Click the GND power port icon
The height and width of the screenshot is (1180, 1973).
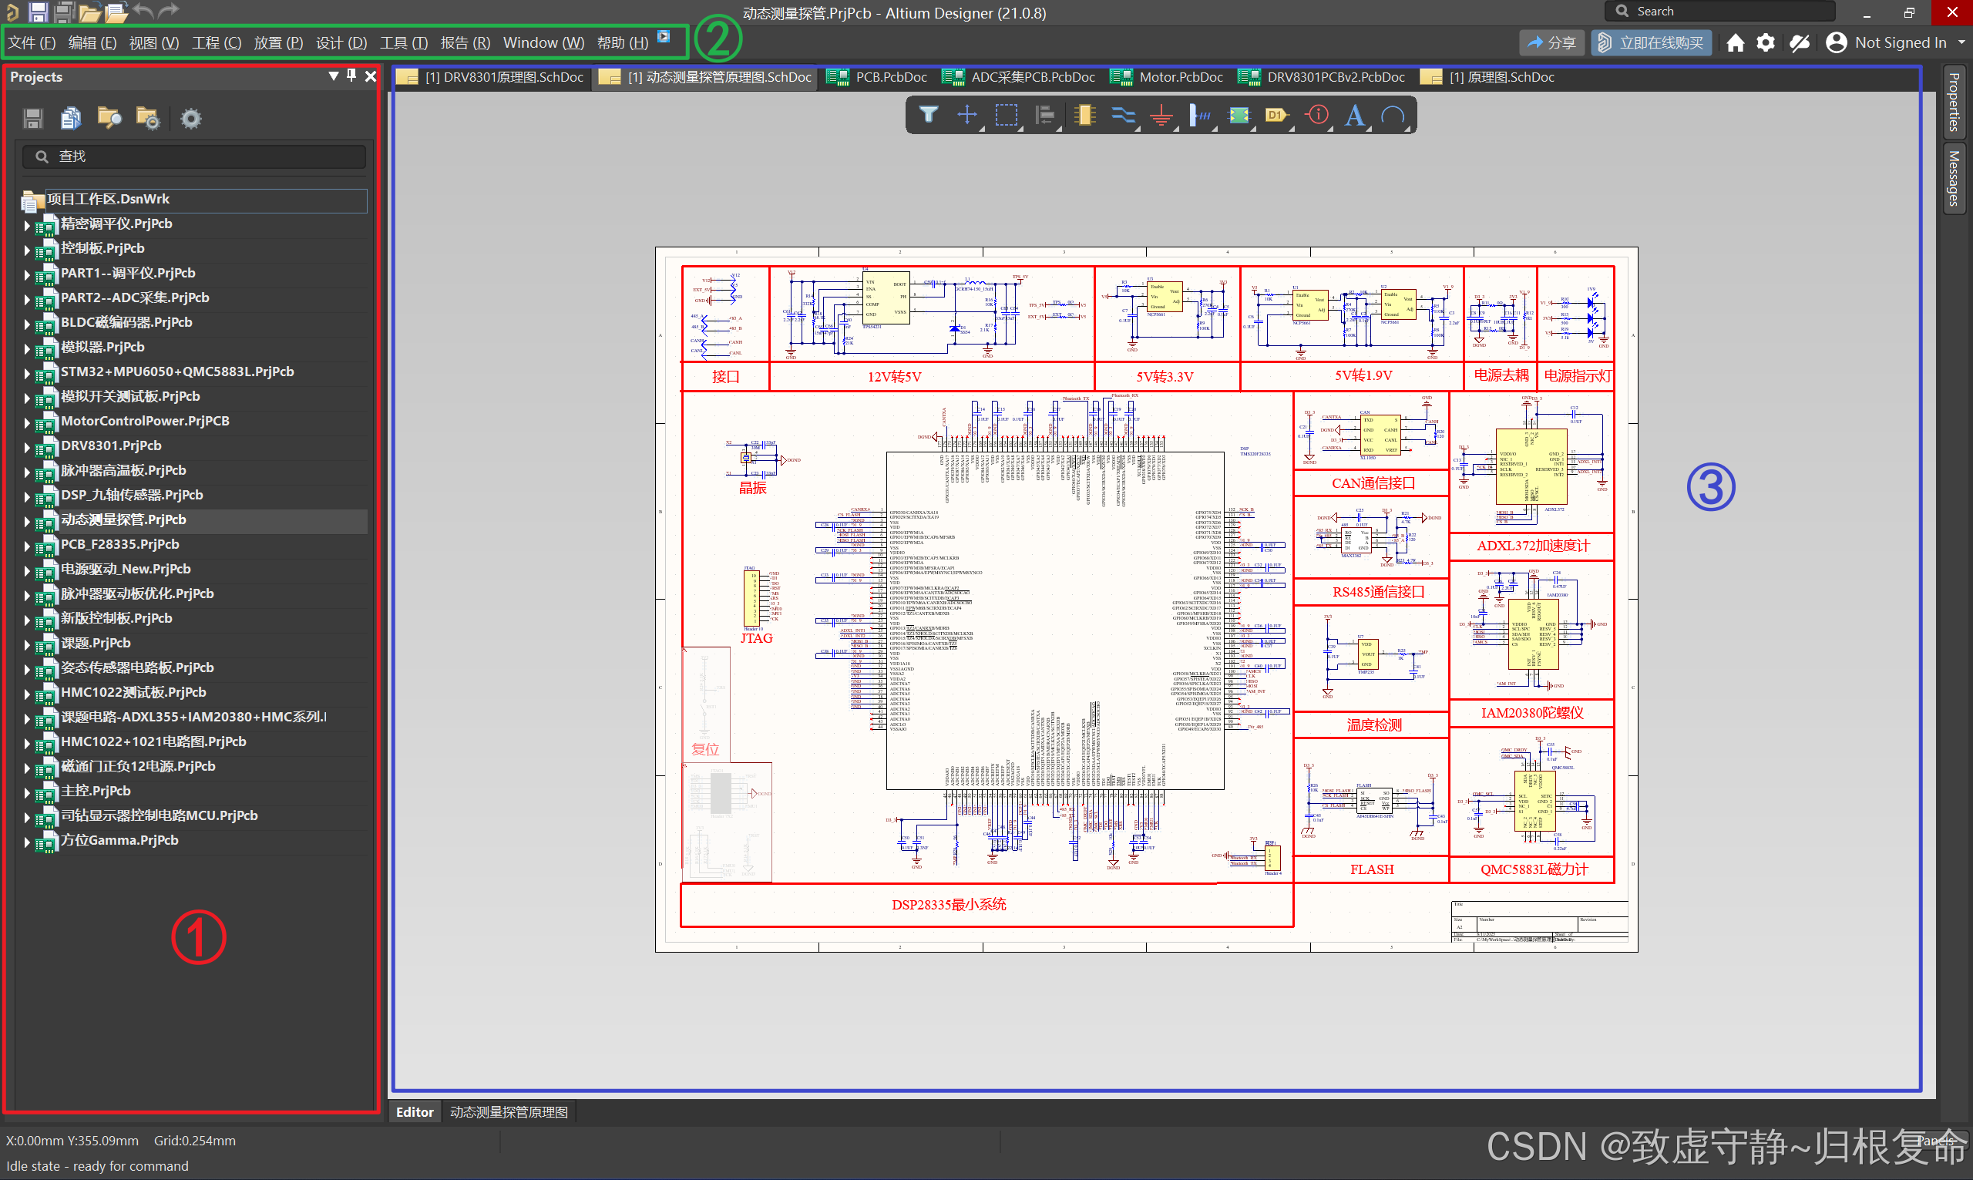tap(1161, 116)
